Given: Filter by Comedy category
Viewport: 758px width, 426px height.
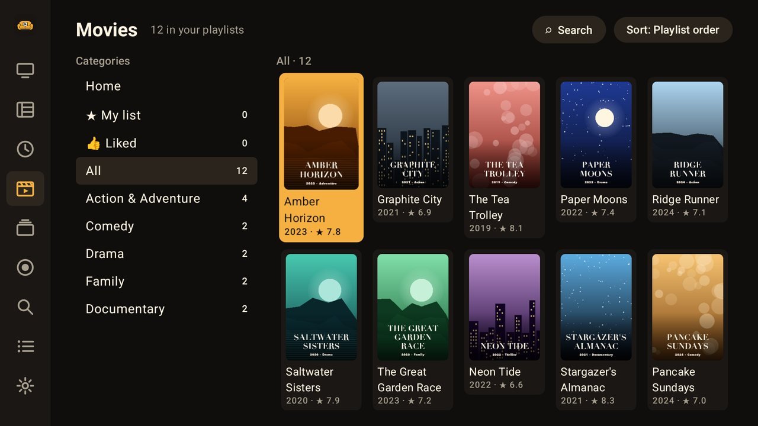Looking at the screenshot, I should (166, 226).
